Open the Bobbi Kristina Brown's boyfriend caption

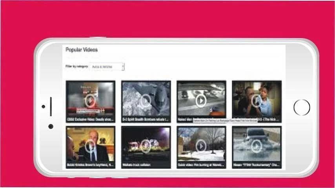[90, 165]
